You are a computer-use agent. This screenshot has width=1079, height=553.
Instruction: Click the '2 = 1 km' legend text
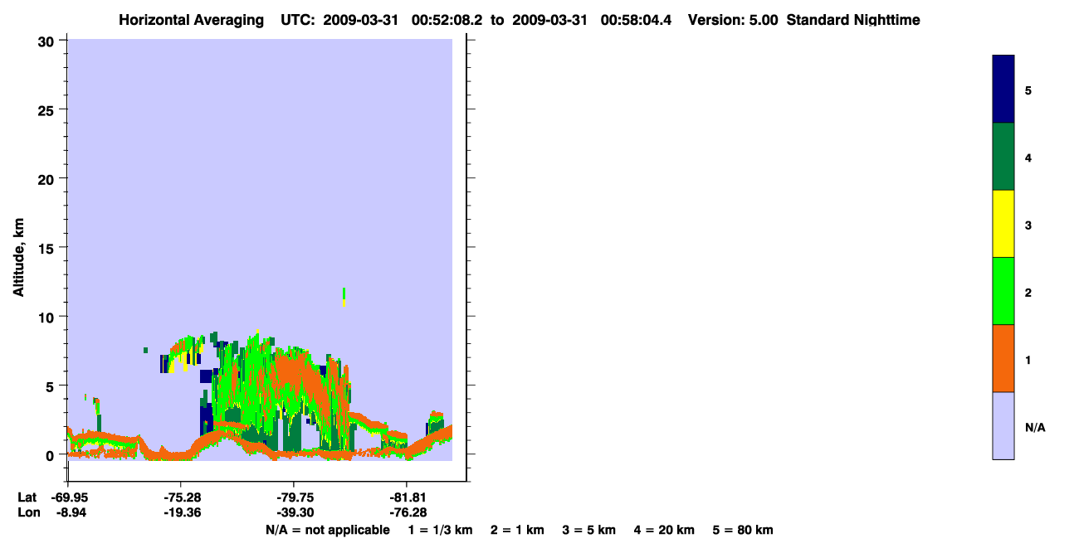tap(517, 531)
